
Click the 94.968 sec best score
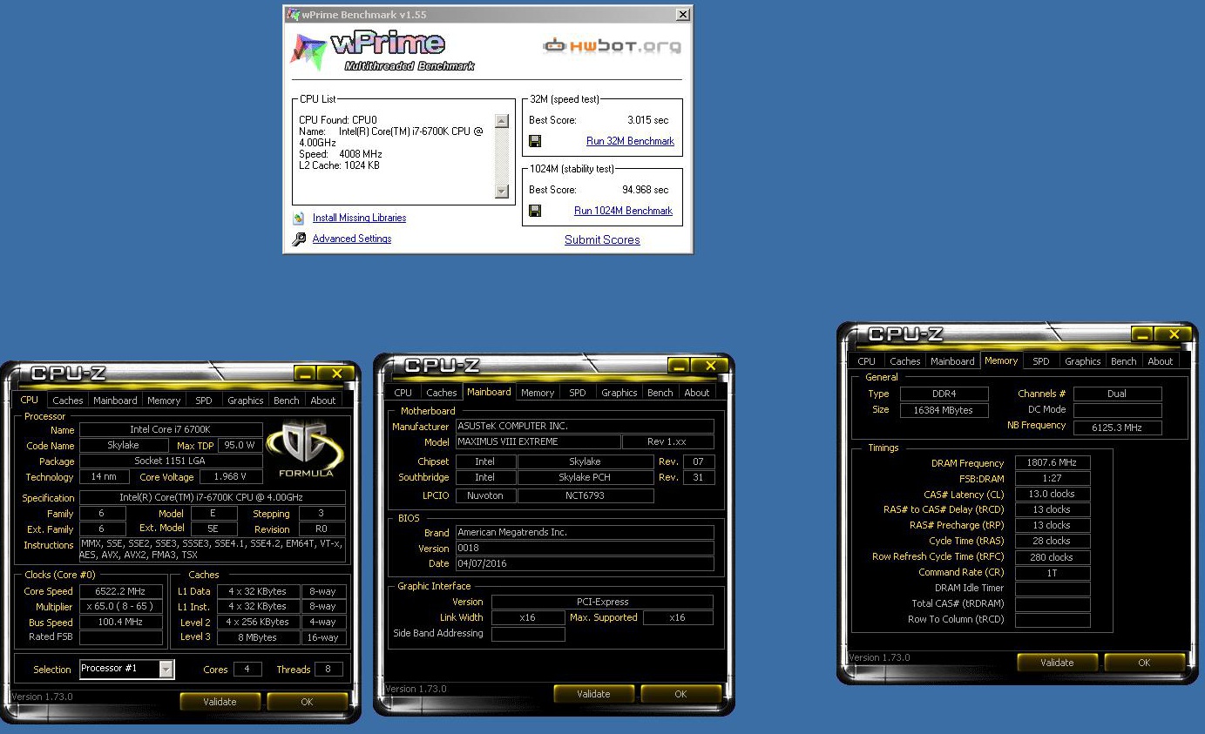point(645,190)
